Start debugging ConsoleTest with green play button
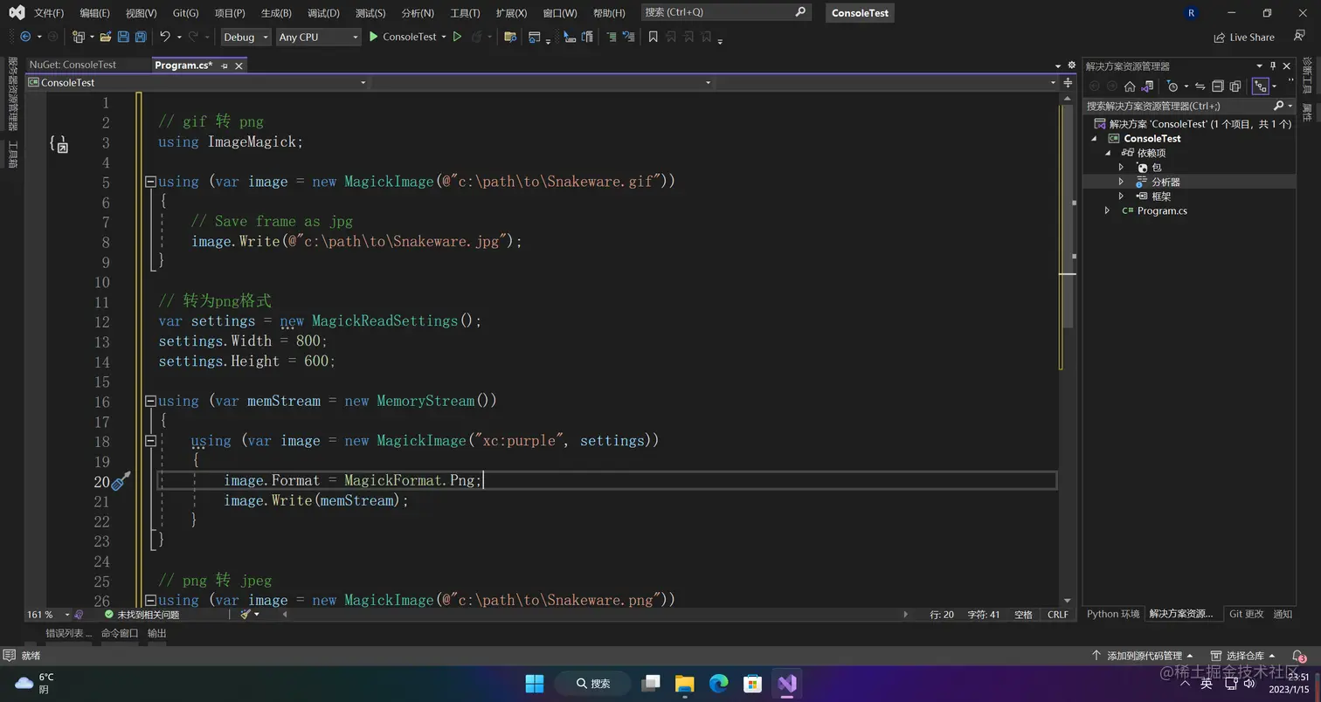This screenshot has width=1321, height=702. tap(373, 37)
